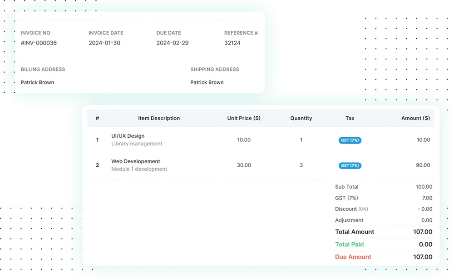Viewport: 454px width, 279px height.
Task: Select the item Library management description
Action: click(137, 143)
